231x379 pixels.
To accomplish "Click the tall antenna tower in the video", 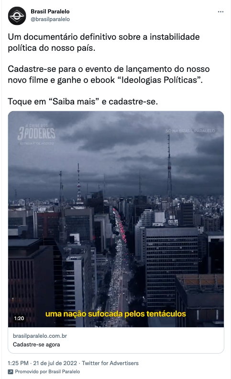I will (169, 167).
